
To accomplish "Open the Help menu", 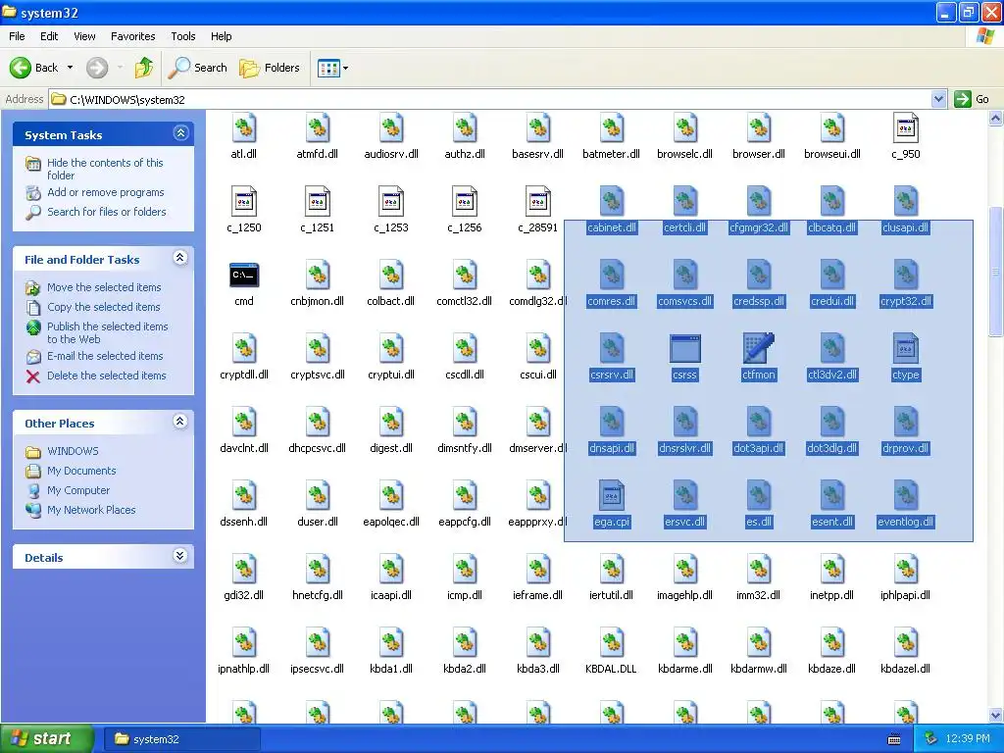I will click(x=221, y=36).
